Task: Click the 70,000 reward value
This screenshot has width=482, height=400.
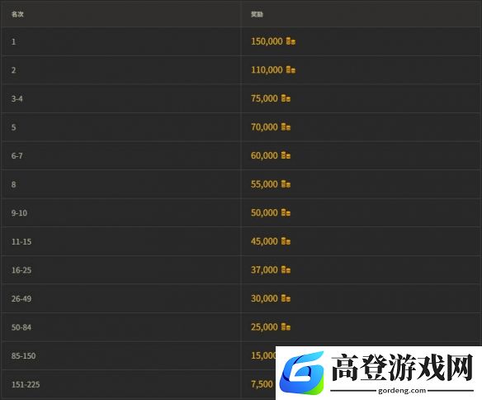Action: coord(264,127)
